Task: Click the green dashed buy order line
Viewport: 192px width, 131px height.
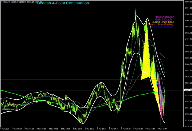Action: pyautogui.click(x=92, y=110)
